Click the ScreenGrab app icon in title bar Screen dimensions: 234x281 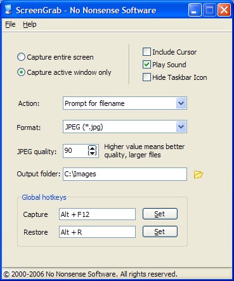8,10
